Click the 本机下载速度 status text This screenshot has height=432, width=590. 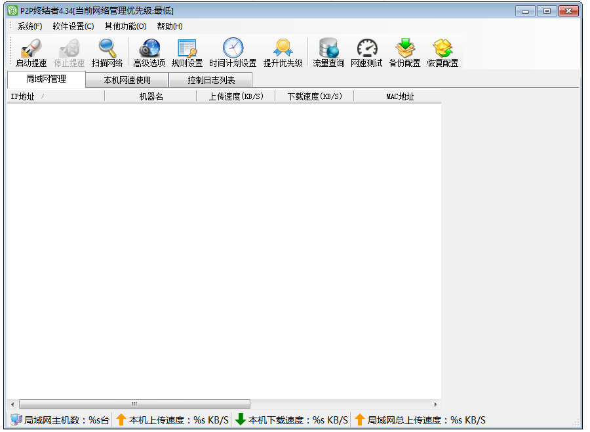[298, 420]
